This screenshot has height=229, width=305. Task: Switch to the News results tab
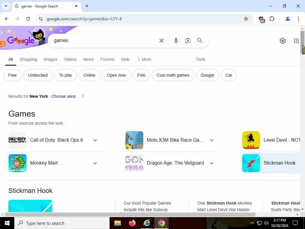[88, 59]
